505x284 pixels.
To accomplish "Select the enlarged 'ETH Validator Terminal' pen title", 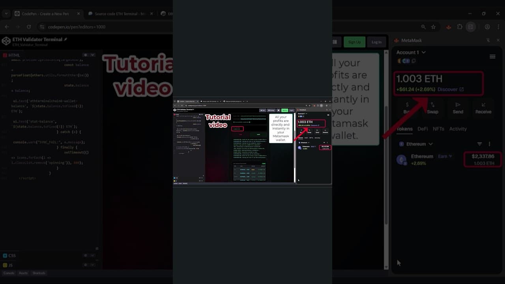I will 37,39.
